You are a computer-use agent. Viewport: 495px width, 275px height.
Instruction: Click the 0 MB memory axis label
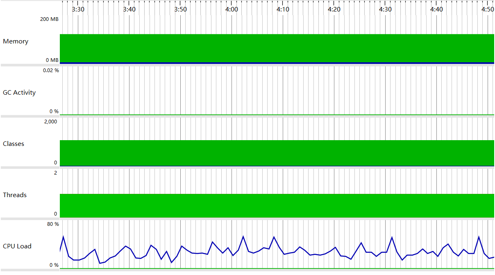coord(52,60)
